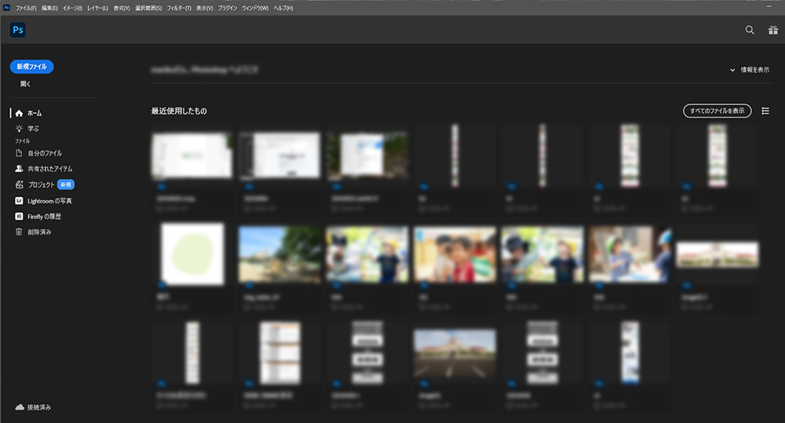Viewport: 785px width, 423px height.
Task: Open Lightroom の写真 in the sidebar
Action: pos(49,201)
